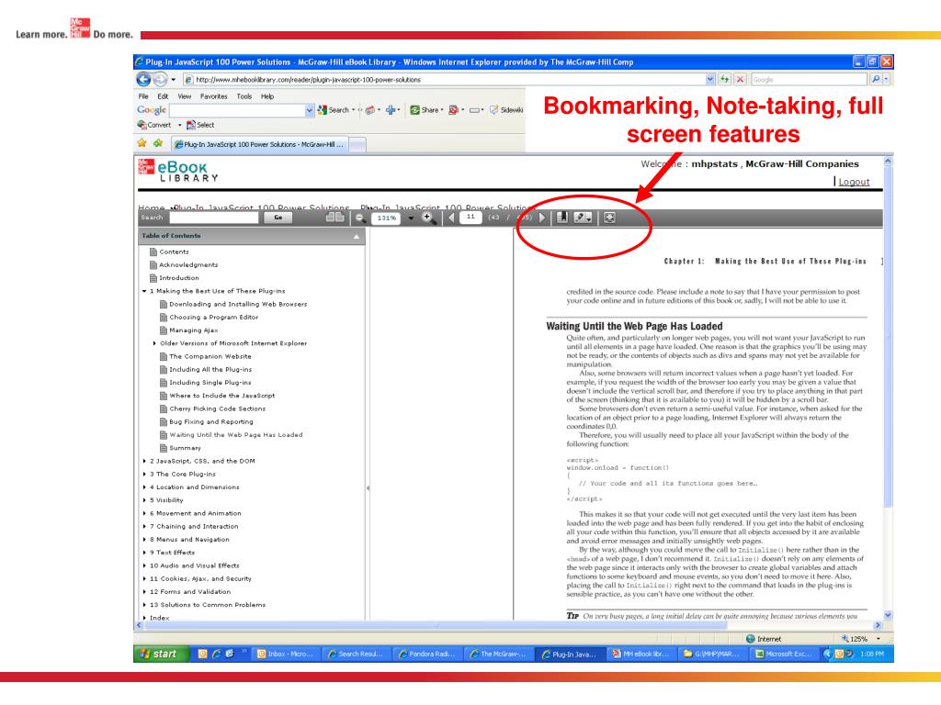Image resolution: width=941 pixels, height=705 pixels.
Task: Click Google toolbar Search button
Action: 333,110
